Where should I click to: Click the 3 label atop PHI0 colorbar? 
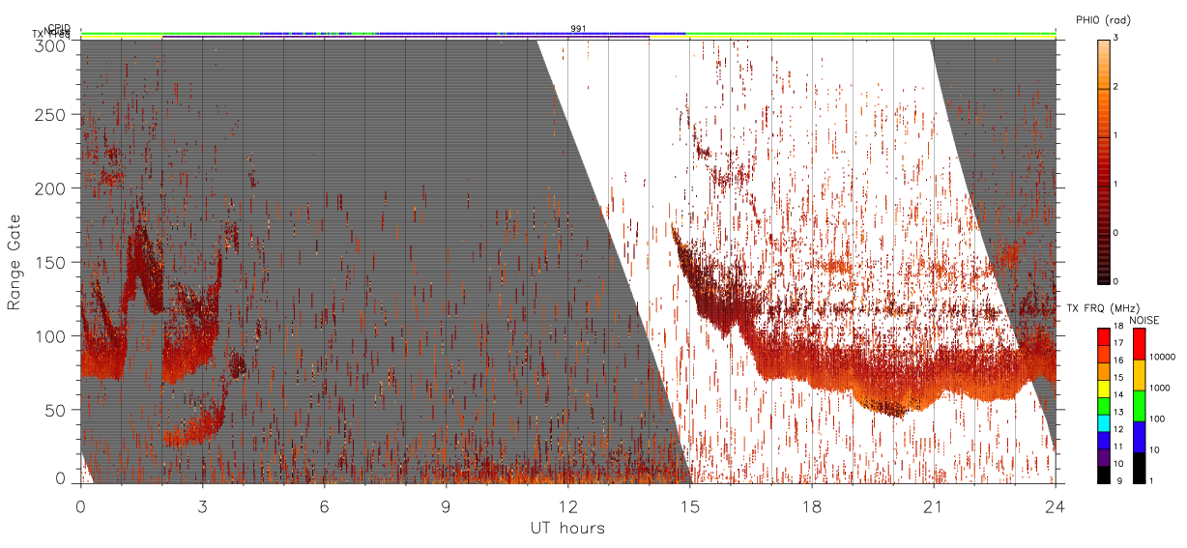click(1115, 40)
